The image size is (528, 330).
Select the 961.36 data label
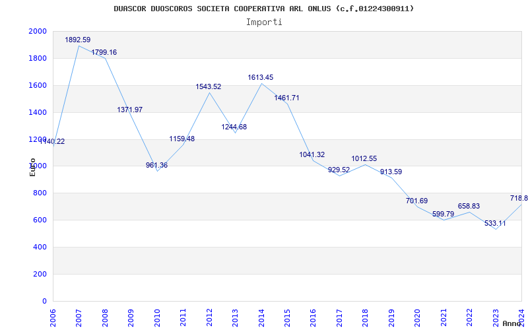(x=156, y=166)
